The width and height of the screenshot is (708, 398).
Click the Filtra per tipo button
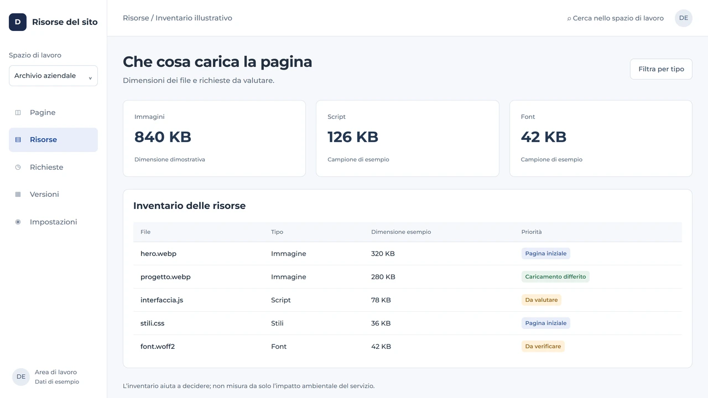[x=661, y=69]
